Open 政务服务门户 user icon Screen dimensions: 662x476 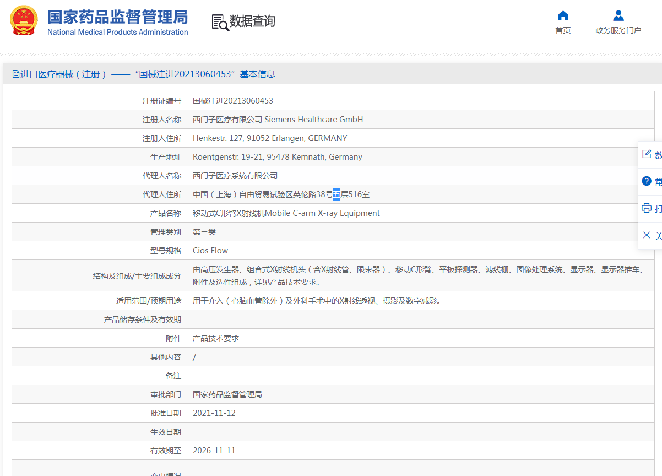pyautogui.click(x=618, y=15)
